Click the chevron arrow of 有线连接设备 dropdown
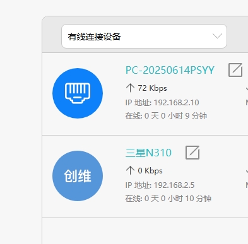 [x=217, y=36]
